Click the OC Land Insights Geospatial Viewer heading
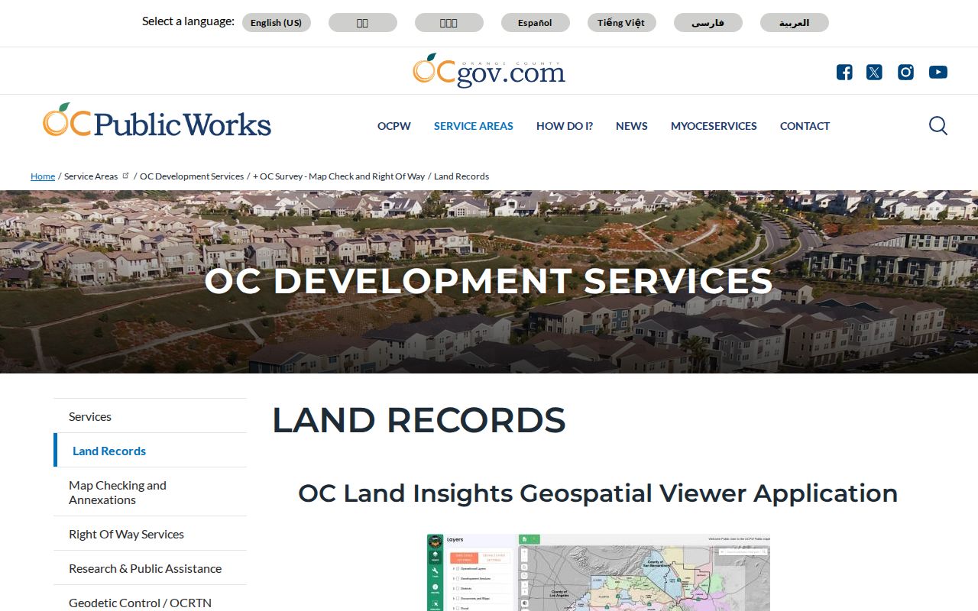The height and width of the screenshot is (611, 978). 597,493
